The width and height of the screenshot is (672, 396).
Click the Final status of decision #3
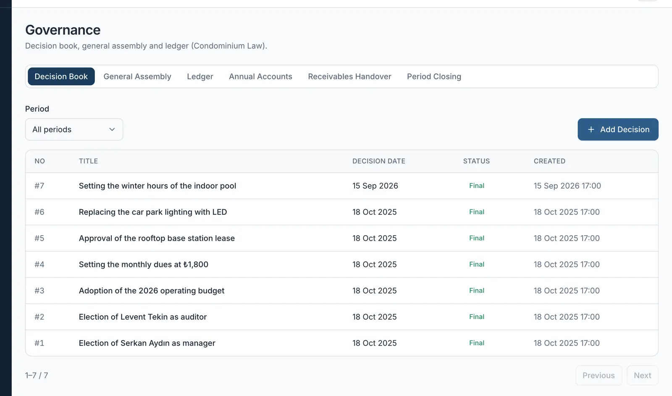[x=477, y=291]
